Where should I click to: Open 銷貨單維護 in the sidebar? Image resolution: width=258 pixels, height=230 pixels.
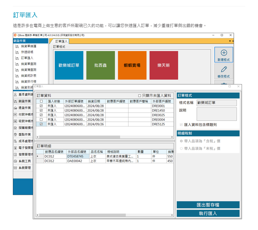point(29,46)
